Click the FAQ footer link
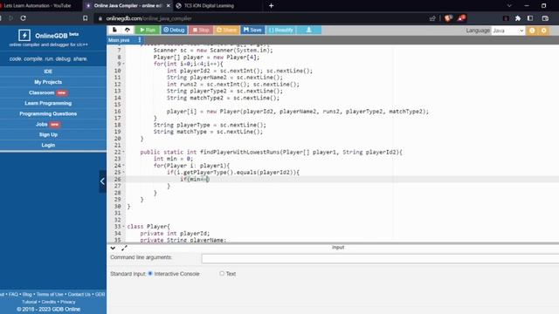 pyautogui.click(x=13, y=295)
